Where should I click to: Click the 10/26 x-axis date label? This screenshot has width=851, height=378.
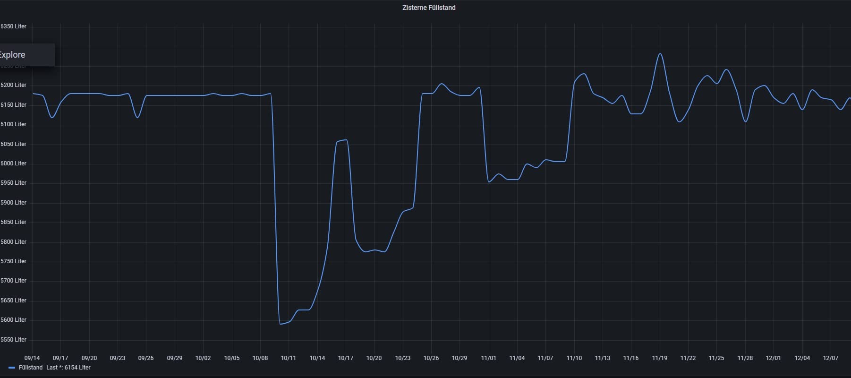[431, 358]
